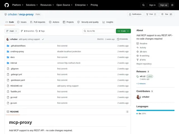The width and height of the screenshot is (179, 134).
Task: Click the Go 100% language entry
Action: coord(141,114)
